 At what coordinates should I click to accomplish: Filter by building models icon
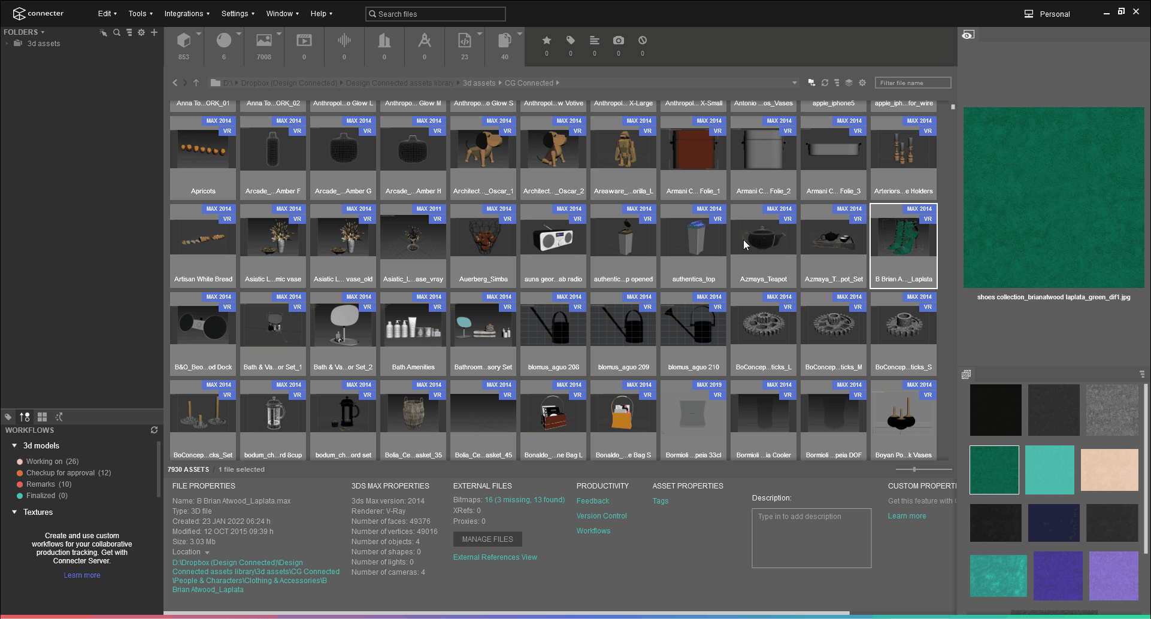click(384, 41)
